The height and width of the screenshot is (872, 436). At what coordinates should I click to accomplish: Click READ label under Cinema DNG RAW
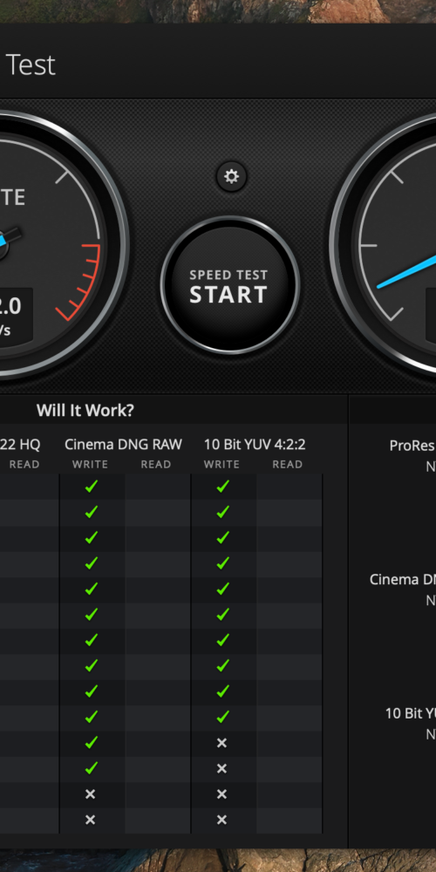(156, 465)
